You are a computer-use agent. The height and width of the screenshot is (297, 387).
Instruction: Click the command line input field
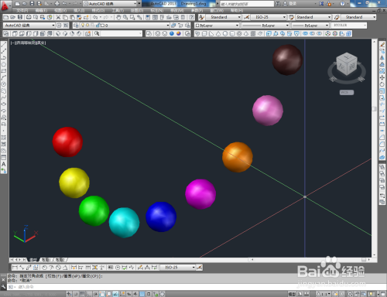(196, 287)
